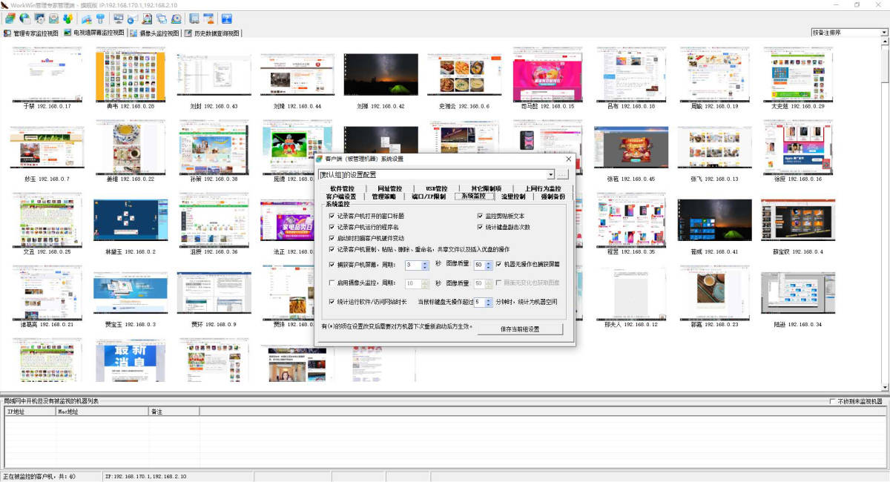The width and height of the screenshot is (890, 482).
Task: Click the globe icon in the main toolbar
Action: [x=24, y=19]
